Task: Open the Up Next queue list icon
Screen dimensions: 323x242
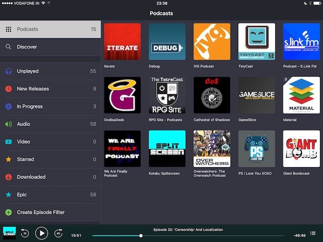Action: click(313, 233)
